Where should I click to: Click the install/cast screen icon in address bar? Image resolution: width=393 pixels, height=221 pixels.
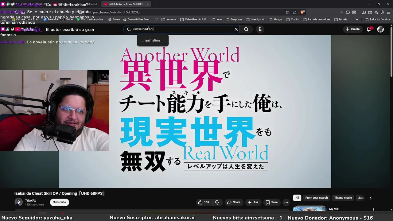pos(288,12)
